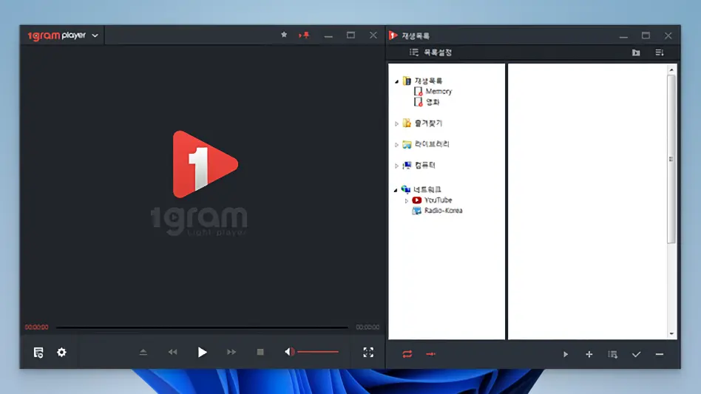This screenshot has width=701, height=394.
Task: Collapse the 재생목록 tree node
Action: pos(396,82)
